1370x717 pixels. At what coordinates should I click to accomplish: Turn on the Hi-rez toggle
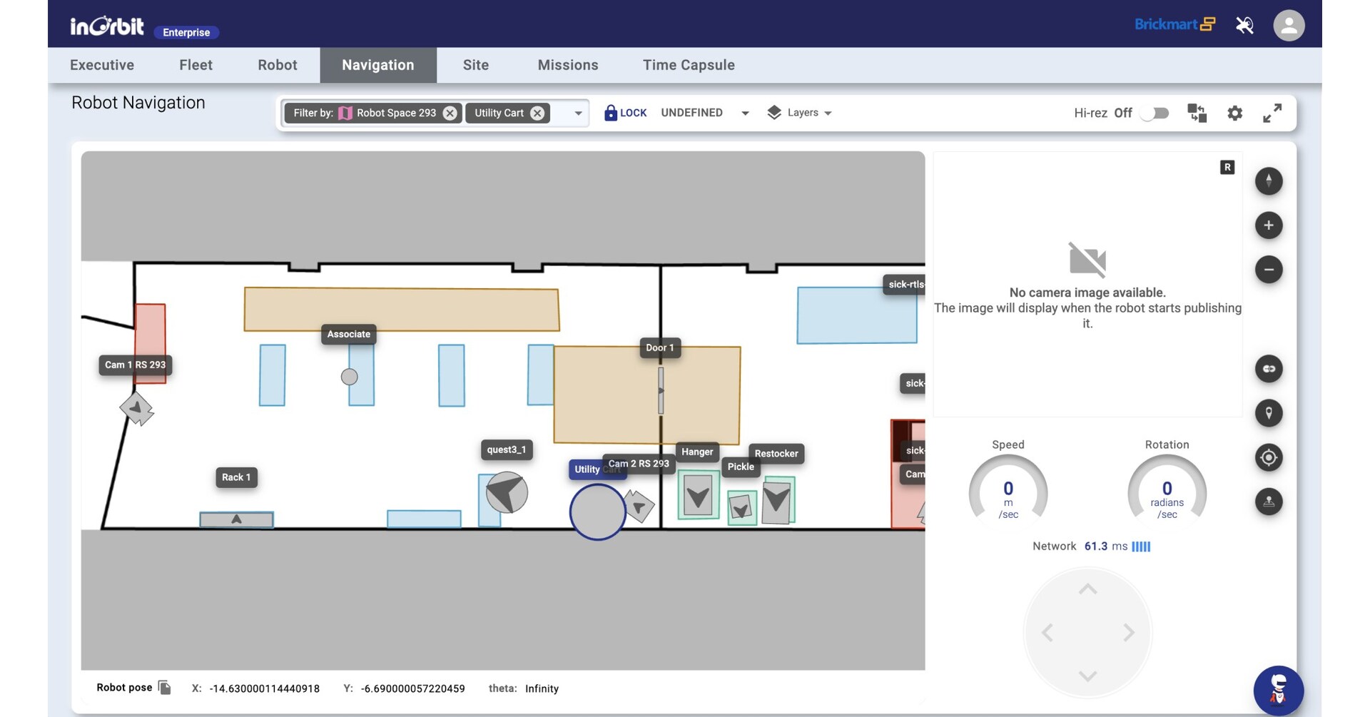(1153, 113)
